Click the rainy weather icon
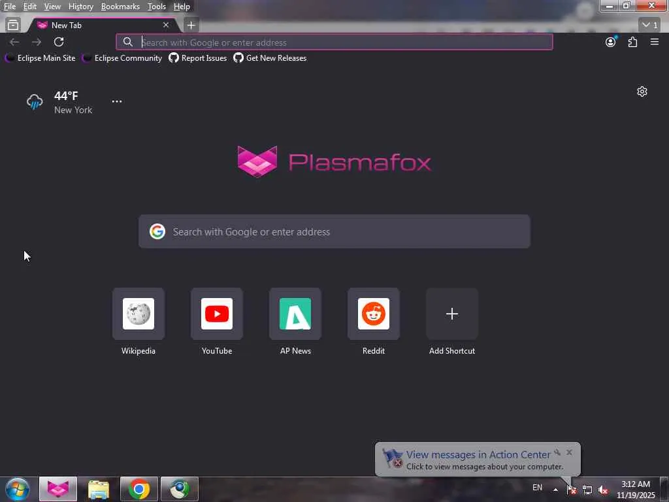Image resolution: width=669 pixels, height=502 pixels. (35, 102)
